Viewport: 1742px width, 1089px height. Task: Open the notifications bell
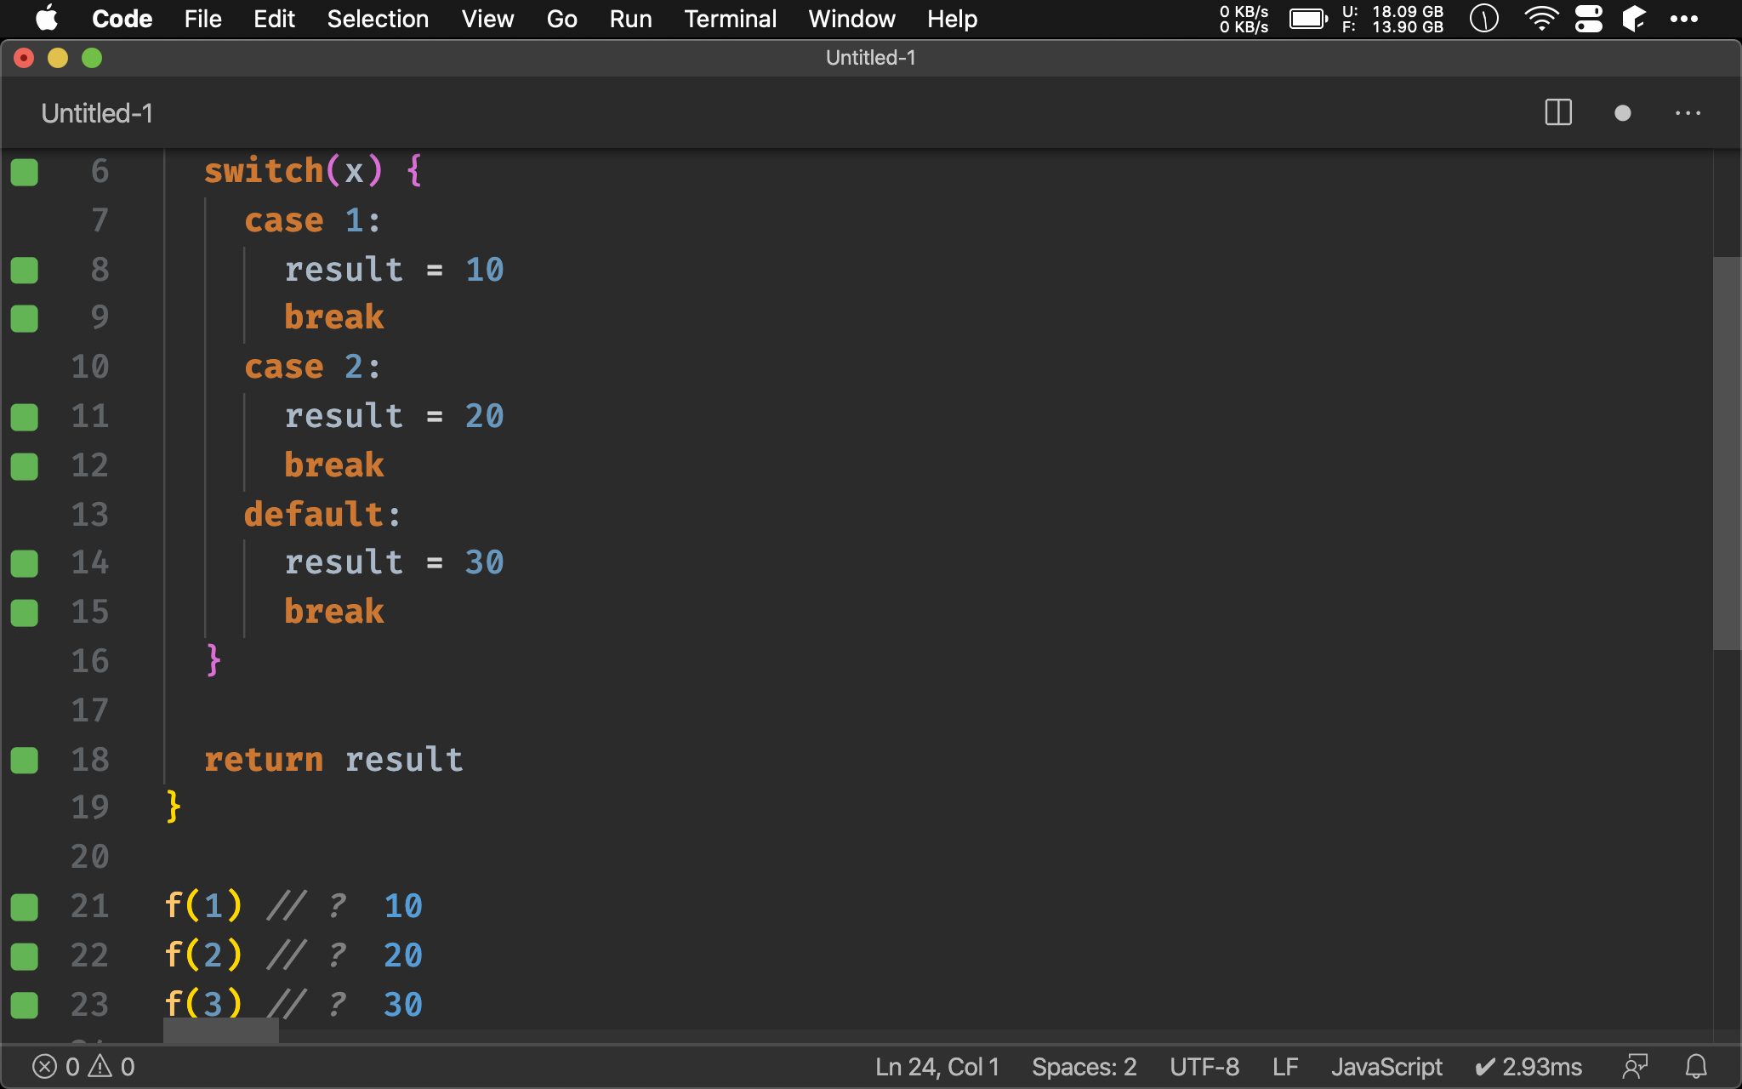(1696, 1066)
